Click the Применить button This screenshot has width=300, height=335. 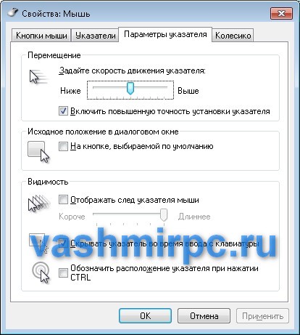tap(262, 315)
